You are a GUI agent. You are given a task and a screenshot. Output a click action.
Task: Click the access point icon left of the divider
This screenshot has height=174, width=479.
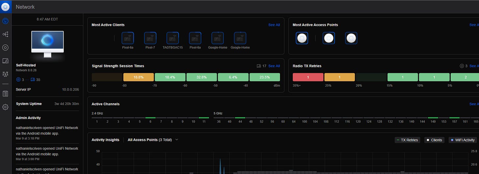pos(302,38)
